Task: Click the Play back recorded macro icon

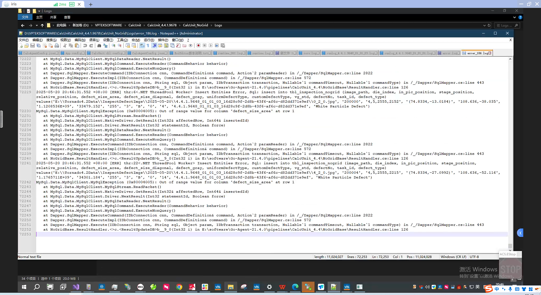Action: pos(211,46)
